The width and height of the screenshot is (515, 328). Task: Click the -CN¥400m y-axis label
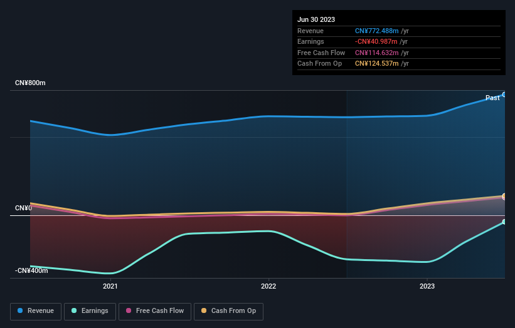point(31,270)
